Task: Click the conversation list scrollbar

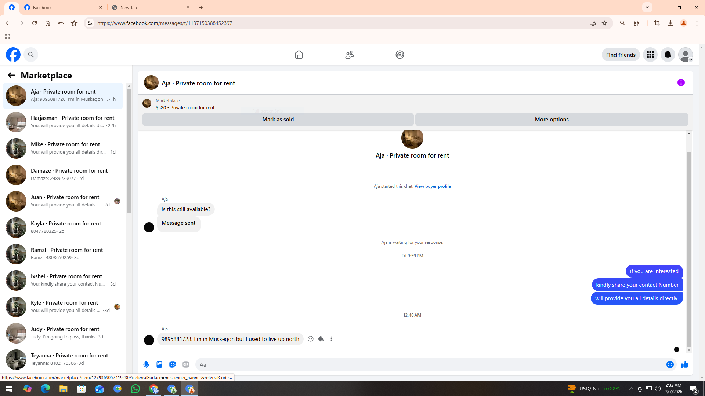Action: pos(129,150)
